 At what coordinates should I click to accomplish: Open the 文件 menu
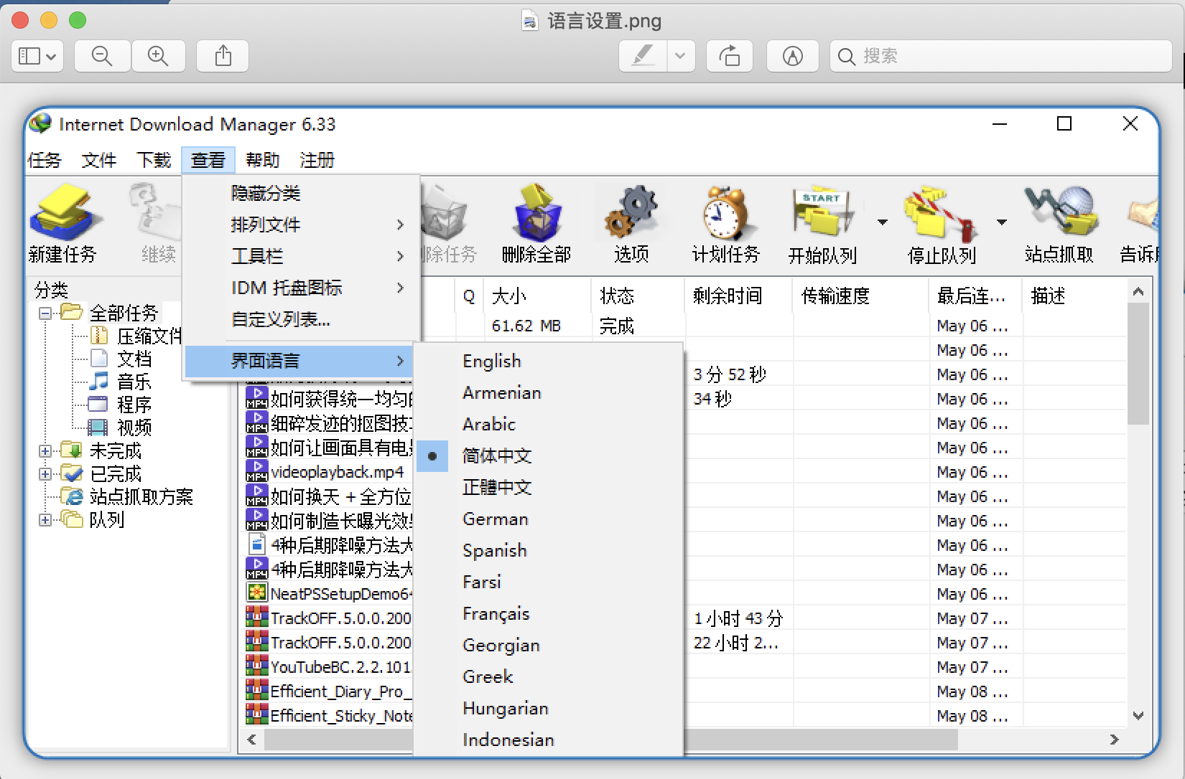click(99, 160)
